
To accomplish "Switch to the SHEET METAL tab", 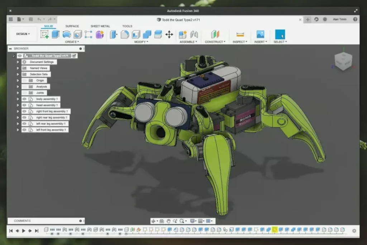I will coord(101,26).
